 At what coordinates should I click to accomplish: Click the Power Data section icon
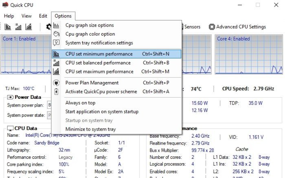coord(10,97)
